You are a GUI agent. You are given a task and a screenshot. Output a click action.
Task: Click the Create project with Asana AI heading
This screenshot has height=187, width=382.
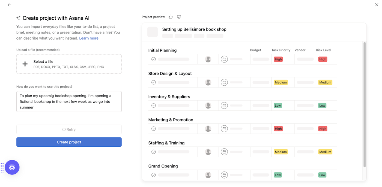tap(56, 18)
